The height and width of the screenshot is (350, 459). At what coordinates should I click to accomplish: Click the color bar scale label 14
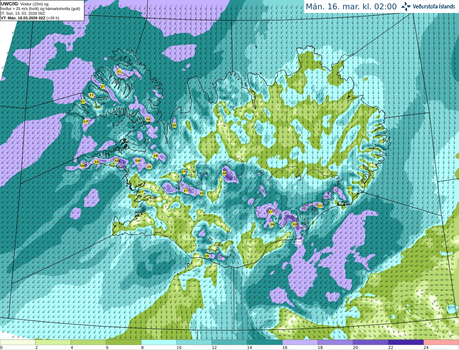pos(249,347)
